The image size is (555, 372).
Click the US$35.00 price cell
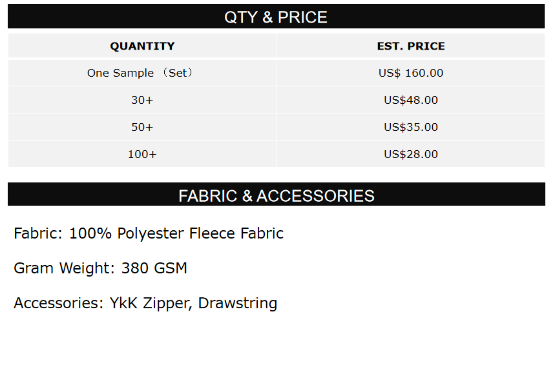(411, 127)
